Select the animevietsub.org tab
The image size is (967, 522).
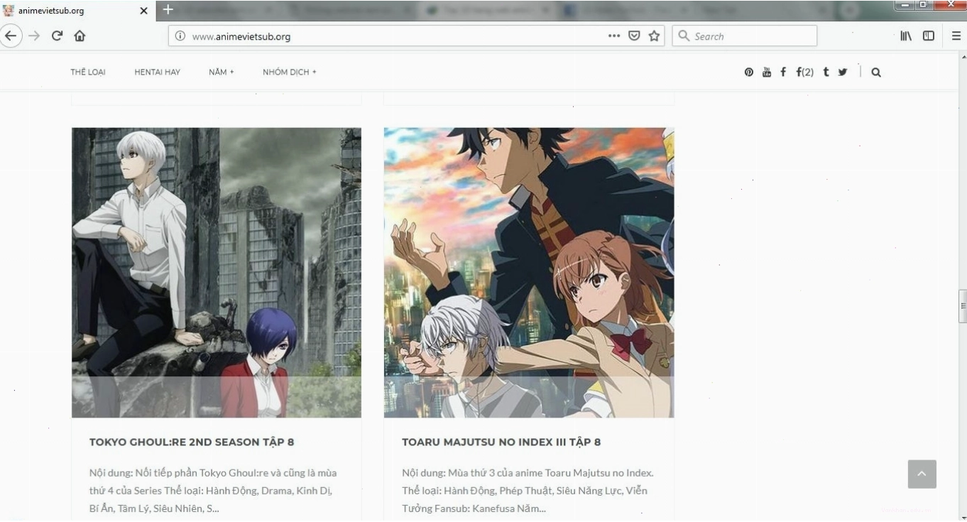[x=77, y=11]
